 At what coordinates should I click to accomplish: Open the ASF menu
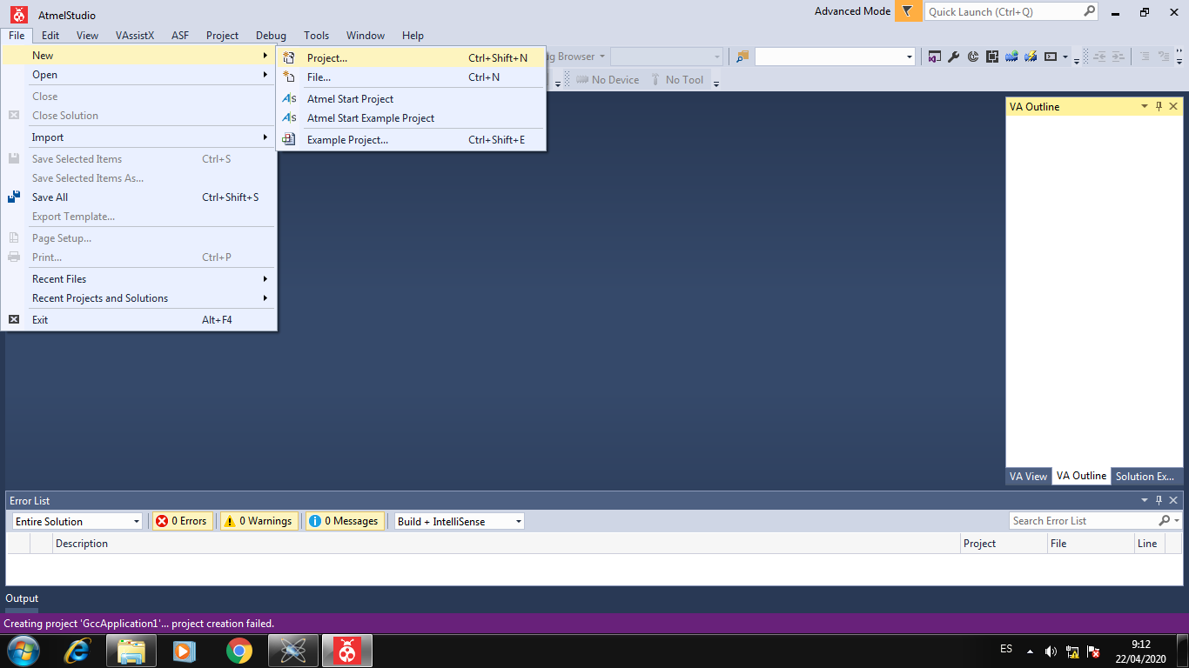pos(180,36)
